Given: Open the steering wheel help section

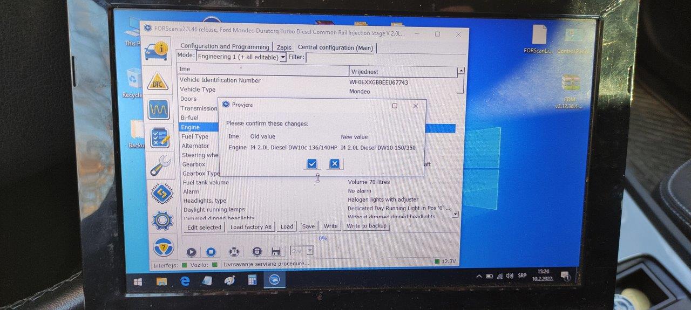Looking at the screenshot, I should 163,247.
